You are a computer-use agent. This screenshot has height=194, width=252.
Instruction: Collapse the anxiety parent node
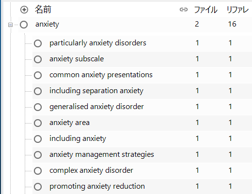point(10,25)
